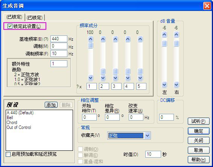Click down arrow of frequency component 2 slider
The width and height of the screenshot is (213, 167).
tap(103, 78)
